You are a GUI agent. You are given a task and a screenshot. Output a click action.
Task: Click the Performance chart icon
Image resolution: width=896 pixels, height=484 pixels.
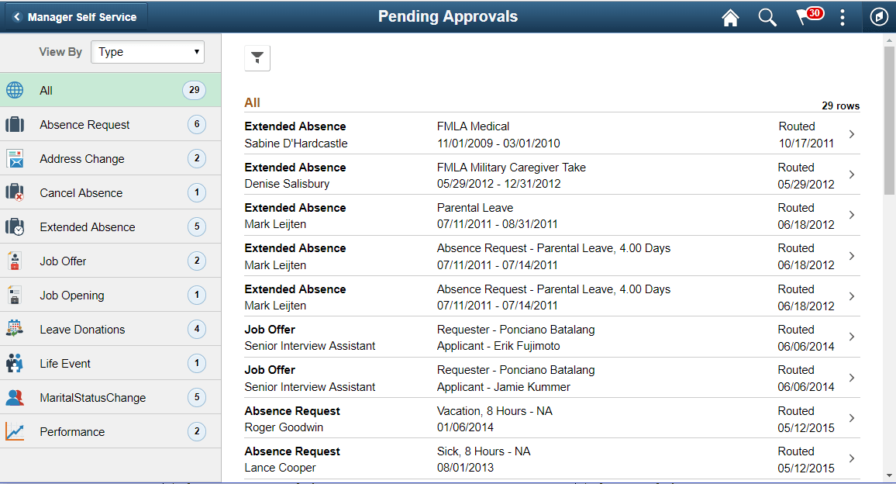(14, 431)
